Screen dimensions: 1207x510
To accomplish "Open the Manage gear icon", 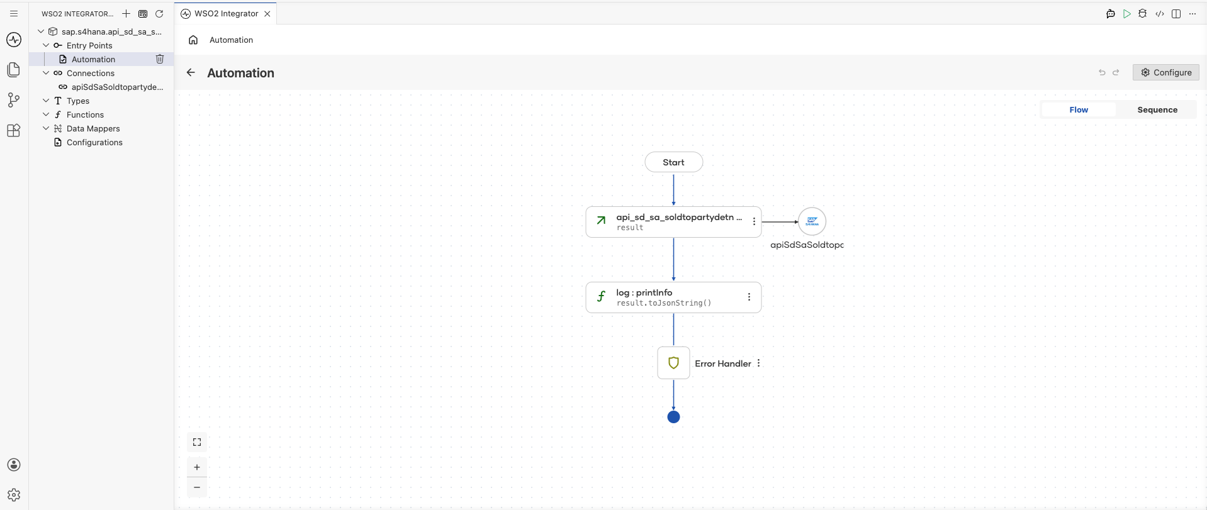I will coord(14,495).
